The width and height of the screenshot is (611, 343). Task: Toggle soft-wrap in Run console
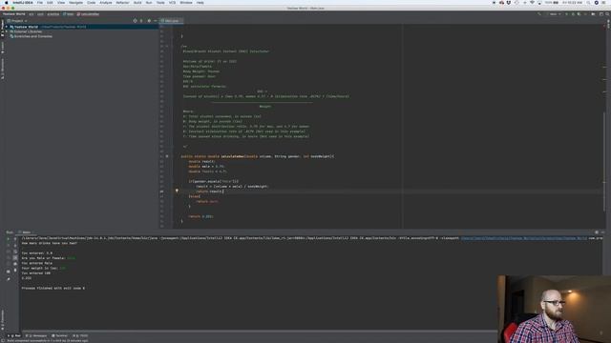15,252
